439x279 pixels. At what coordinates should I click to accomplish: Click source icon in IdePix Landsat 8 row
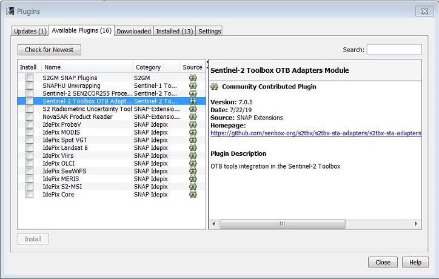[193, 147]
